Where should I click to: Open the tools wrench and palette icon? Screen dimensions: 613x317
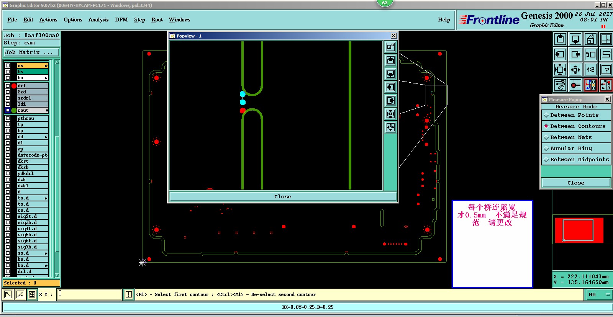click(x=560, y=85)
